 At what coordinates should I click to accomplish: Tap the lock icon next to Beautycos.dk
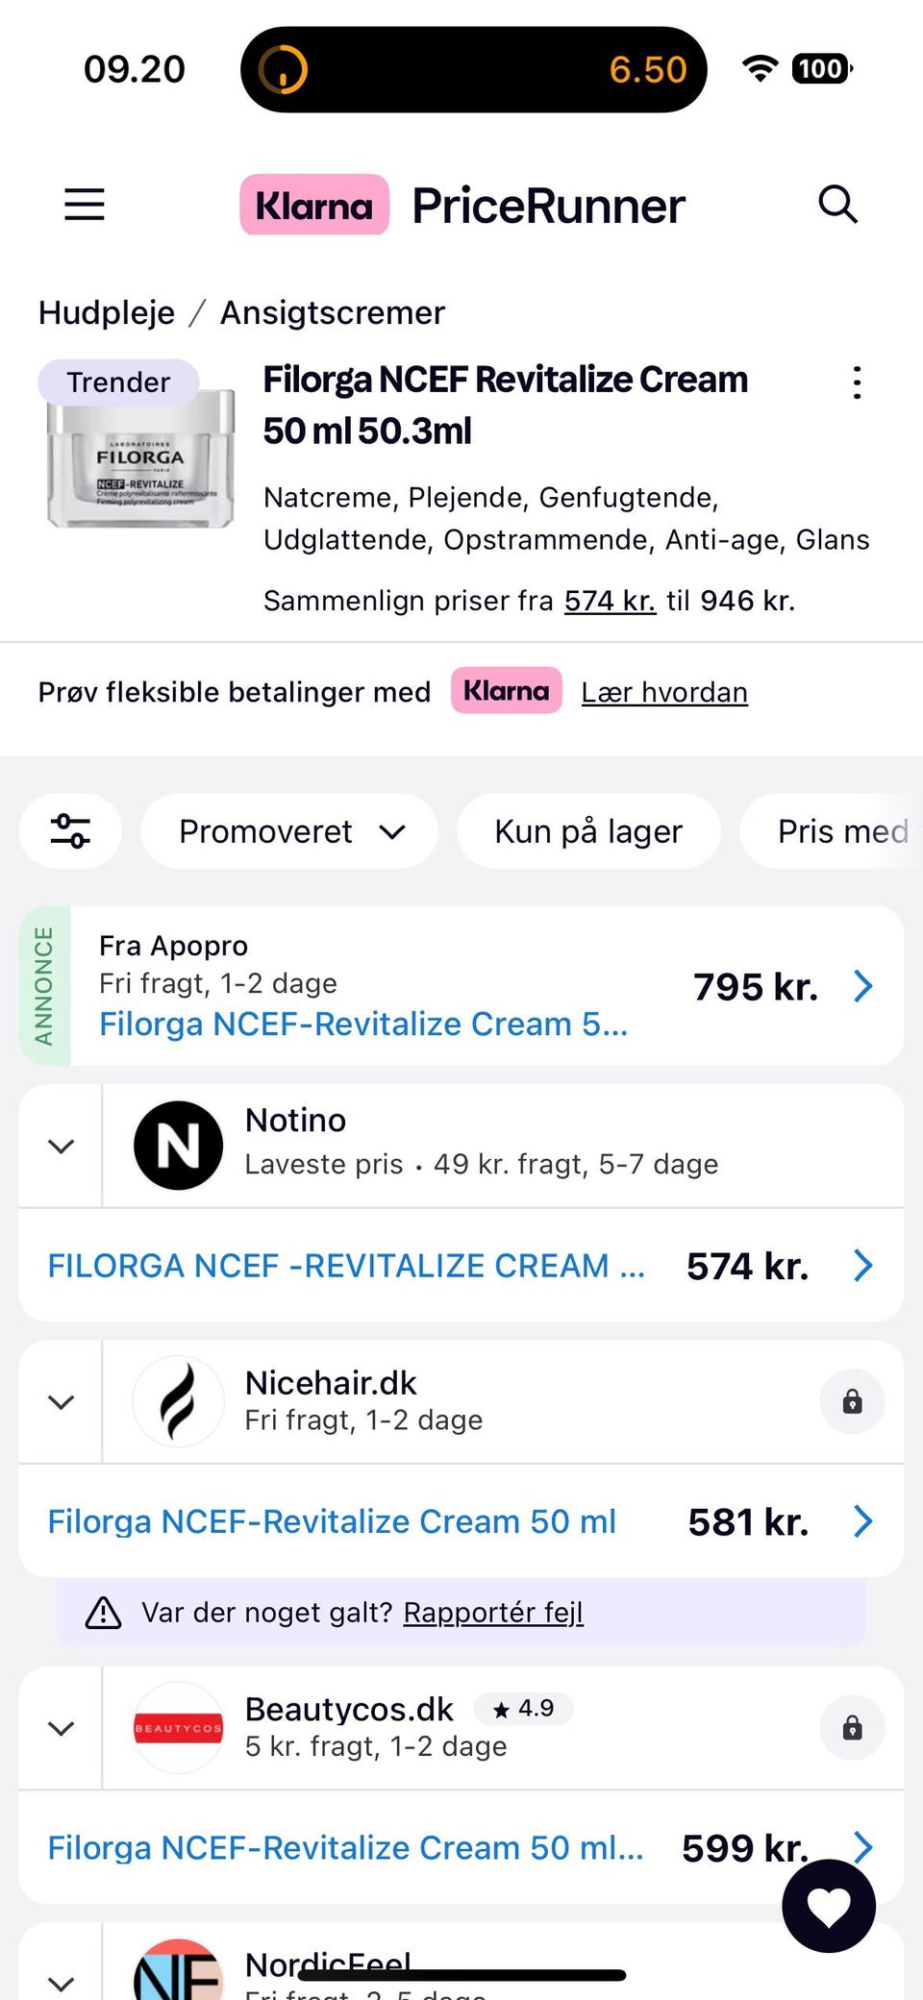(x=852, y=1729)
